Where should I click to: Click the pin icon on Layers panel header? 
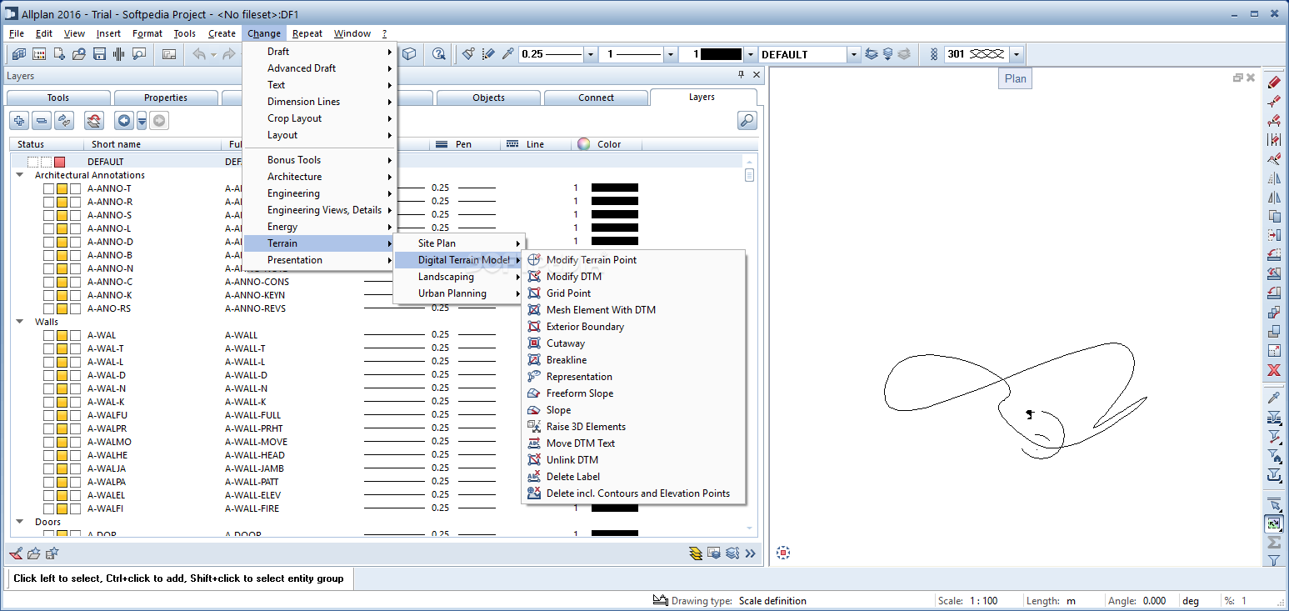pos(742,75)
